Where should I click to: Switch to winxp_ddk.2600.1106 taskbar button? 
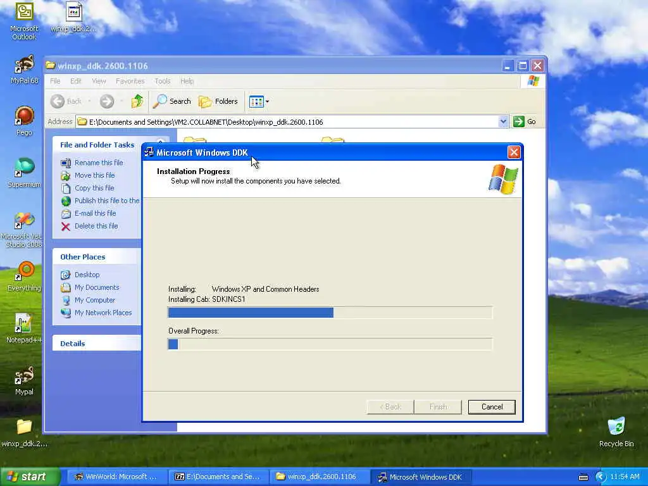tap(319, 477)
